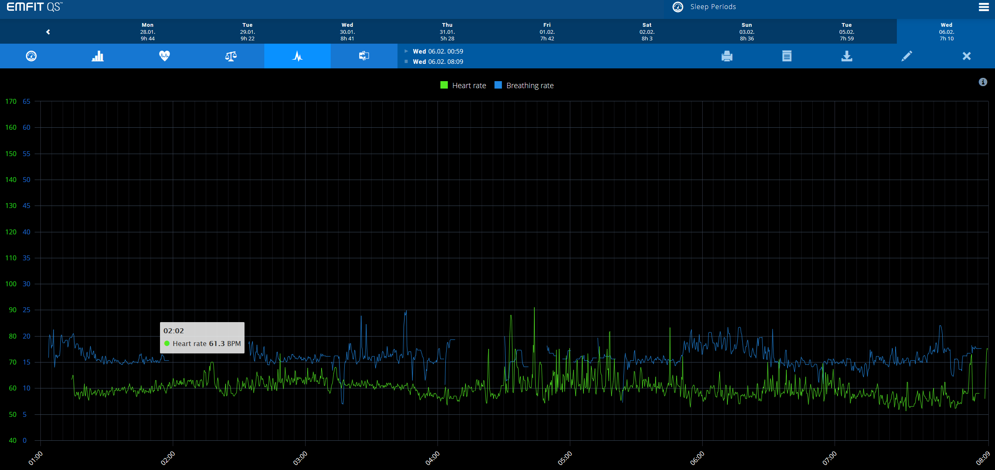Open the hamburger menu
The height and width of the screenshot is (470, 995).
(983, 7)
